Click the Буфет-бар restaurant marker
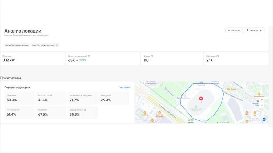Screen dimensions: 273x153 coord(159,113)
